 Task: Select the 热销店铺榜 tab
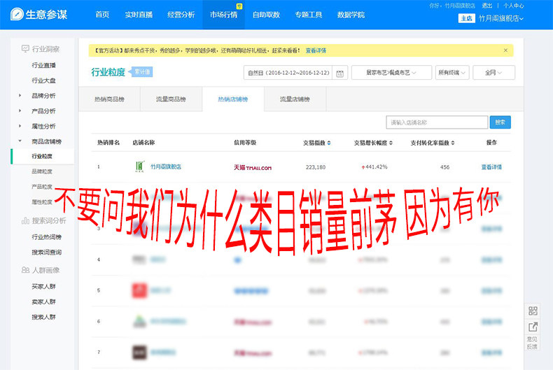click(x=233, y=99)
